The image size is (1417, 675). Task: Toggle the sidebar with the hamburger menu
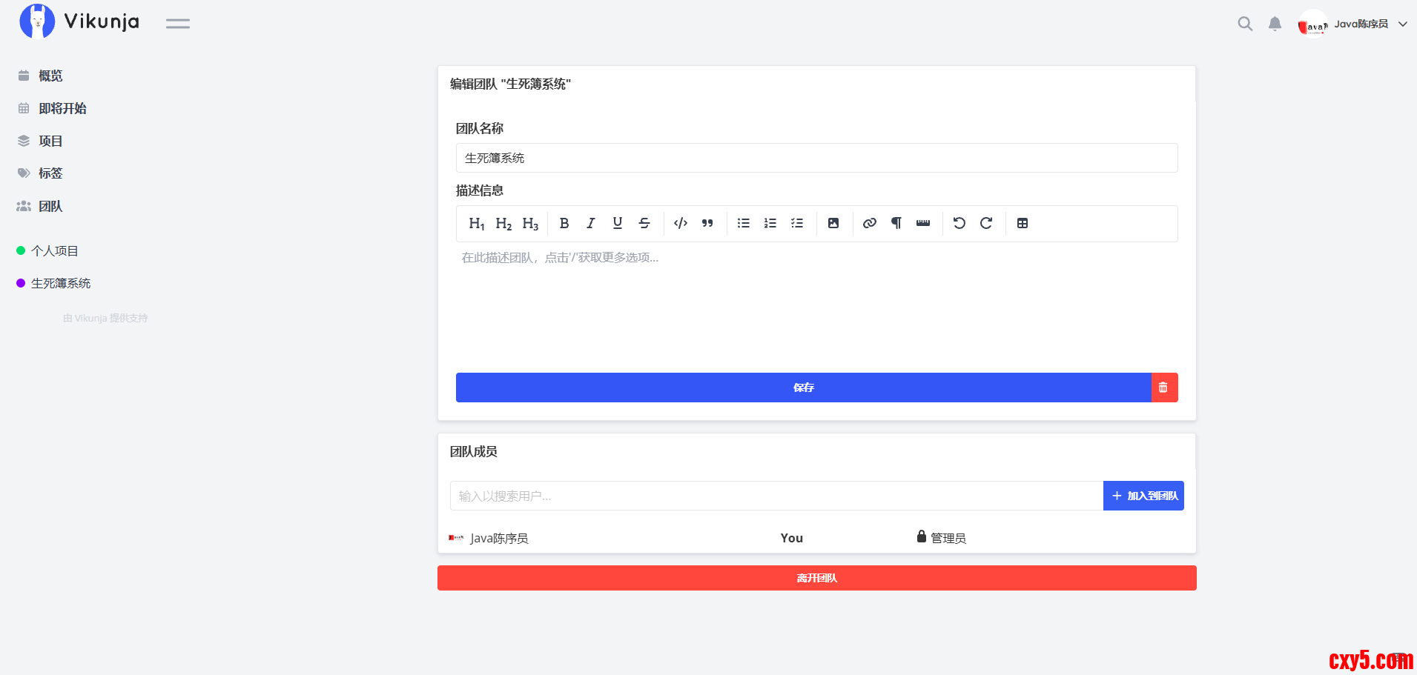(178, 24)
